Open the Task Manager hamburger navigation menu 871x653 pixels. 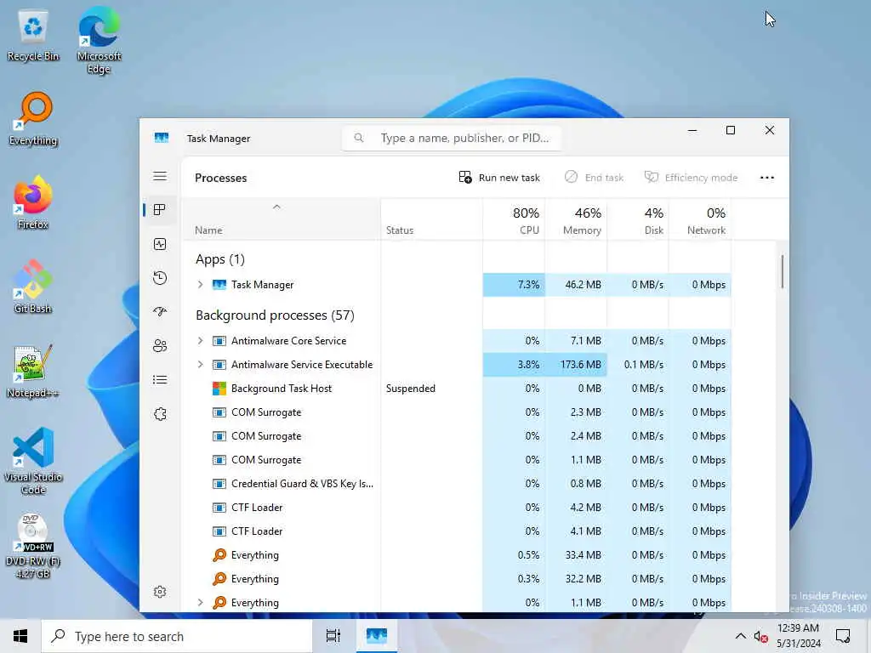click(160, 177)
